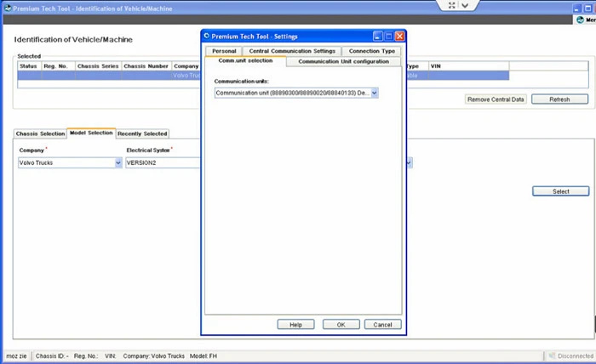The image size is (596, 364).
Task: Open the partially hidden dropdown right of the dialog
Action: click(409, 162)
